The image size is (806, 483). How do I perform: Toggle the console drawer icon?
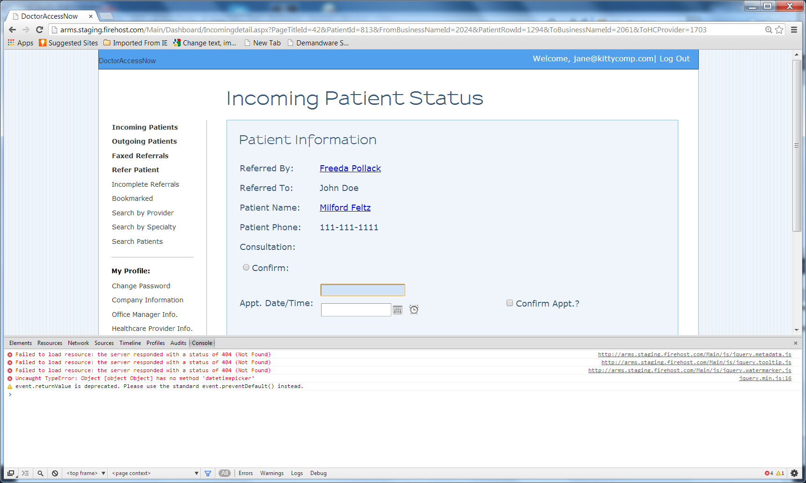(x=25, y=473)
